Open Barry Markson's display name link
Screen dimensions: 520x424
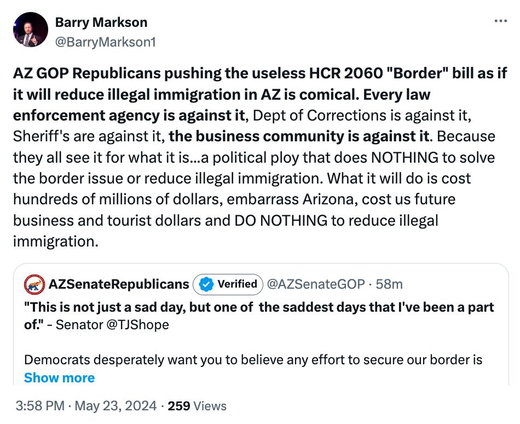point(101,22)
